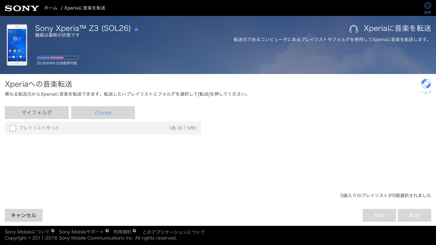Click the headphones icon in the banner
436x245 pixels.
coord(354,29)
